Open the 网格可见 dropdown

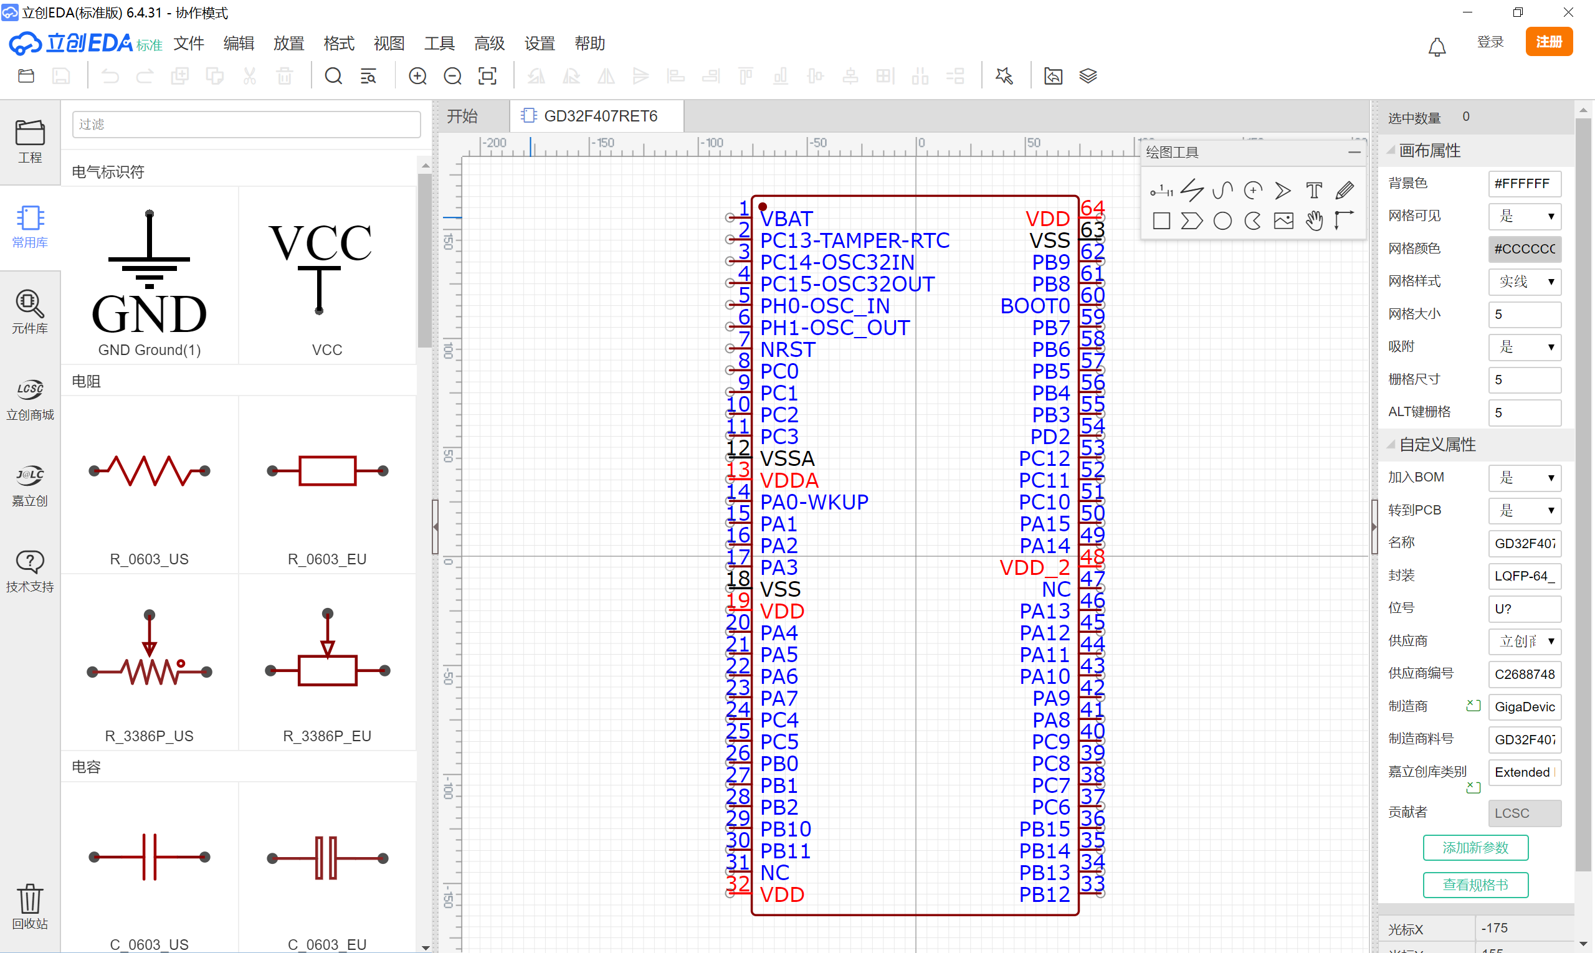(x=1525, y=216)
